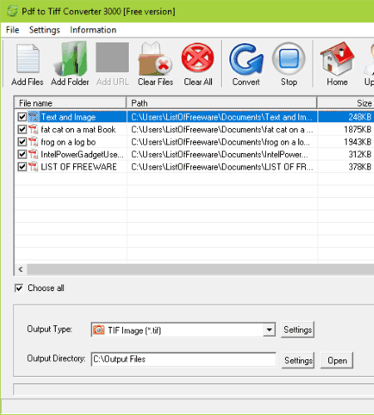
Task: Sort by the Size column header
Action: pos(346,103)
